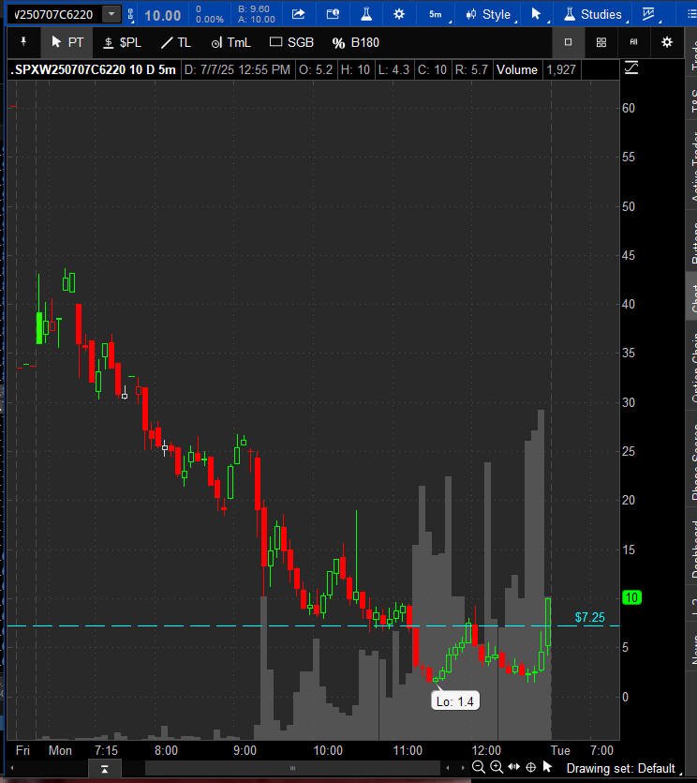Open the 5m timeframe dropdown
Screen dimensions: 697x783
[437, 14]
